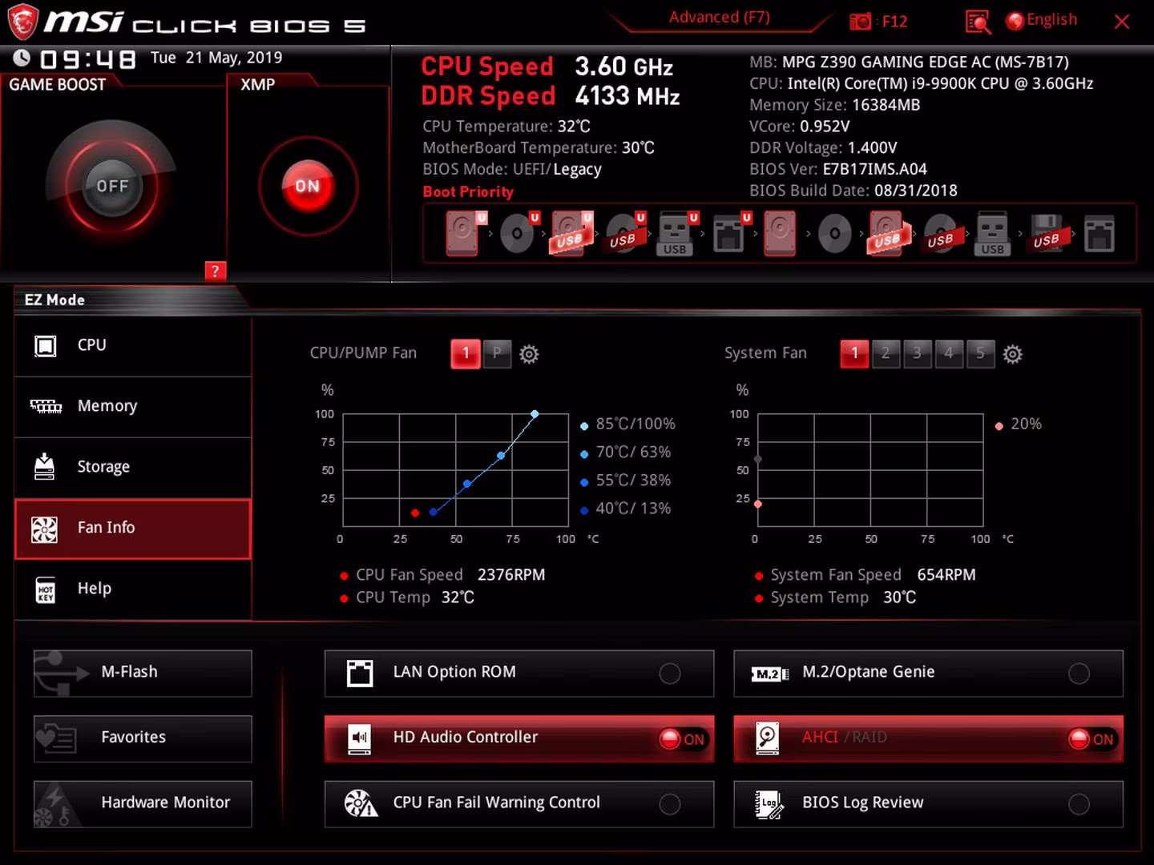Select System Fan tab 2
This screenshot has height=865, width=1154.
click(886, 353)
